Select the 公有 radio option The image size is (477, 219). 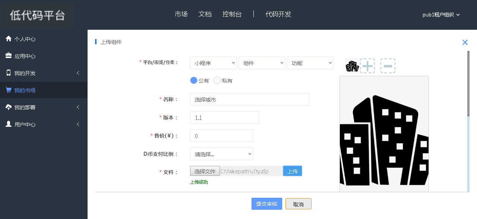point(194,80)
